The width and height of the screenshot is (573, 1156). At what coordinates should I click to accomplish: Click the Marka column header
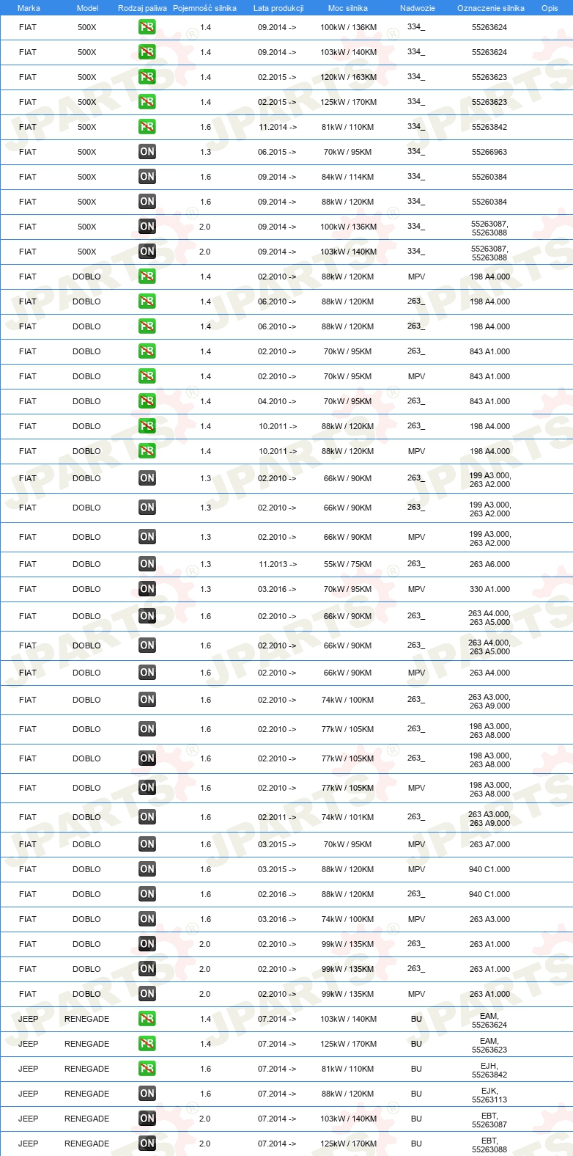point(29,8)
